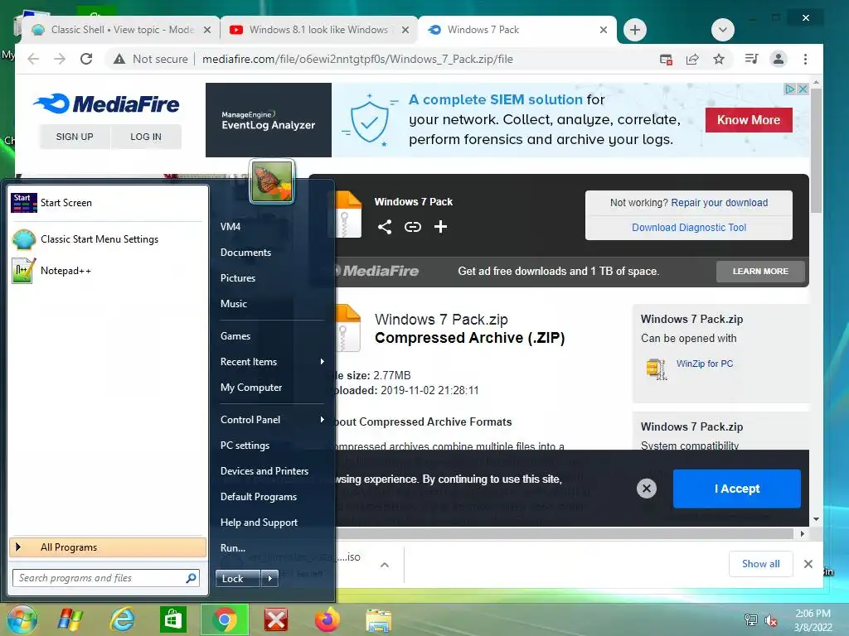The height and width of the screenshot is (636, 849).
Task: Click the address bar URL
Action: [357, 59]
